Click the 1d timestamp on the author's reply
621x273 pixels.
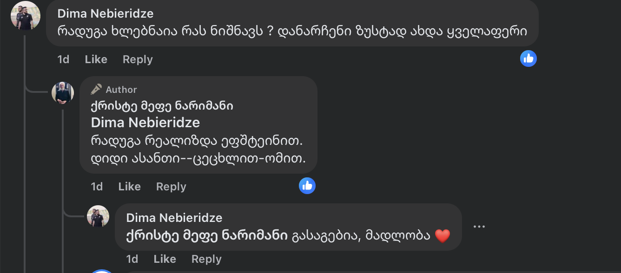click(x=97, y=186)
